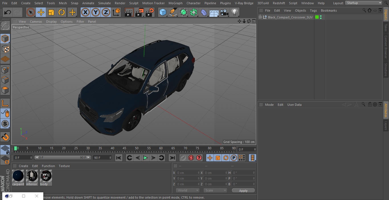Open the MoGraph menu
This screenshot has width=389, height=200.
(175, 3)
